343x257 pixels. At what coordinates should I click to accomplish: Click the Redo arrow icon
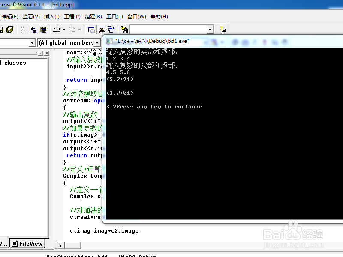[x=72, y=29]
